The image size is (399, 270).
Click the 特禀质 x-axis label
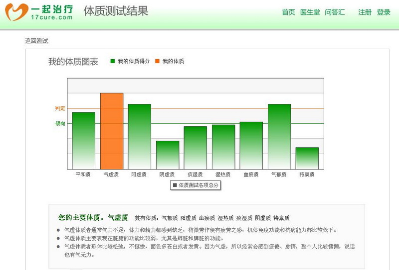tap(307, 175)
